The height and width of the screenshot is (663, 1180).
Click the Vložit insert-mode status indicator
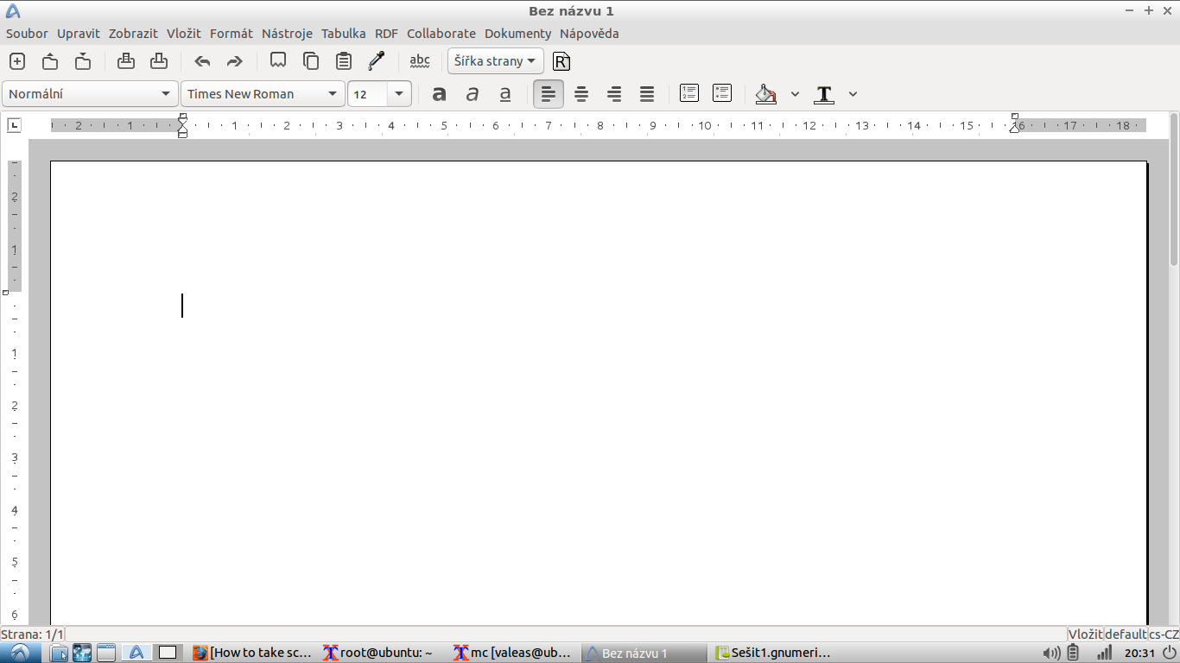tap(1085, 635)
